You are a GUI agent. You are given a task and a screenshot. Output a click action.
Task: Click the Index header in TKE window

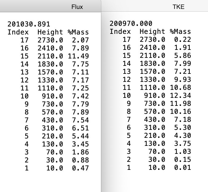coord(120,31)
